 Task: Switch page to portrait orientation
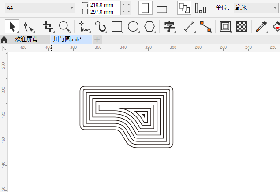[146, 8]
